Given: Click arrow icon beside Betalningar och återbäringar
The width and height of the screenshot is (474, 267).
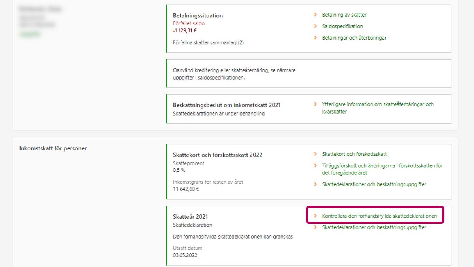Looking at the screenshot, I should [315, 38].
